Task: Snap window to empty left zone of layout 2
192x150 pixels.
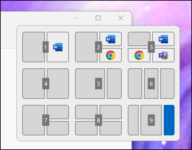Action: (x=86, y=47)
